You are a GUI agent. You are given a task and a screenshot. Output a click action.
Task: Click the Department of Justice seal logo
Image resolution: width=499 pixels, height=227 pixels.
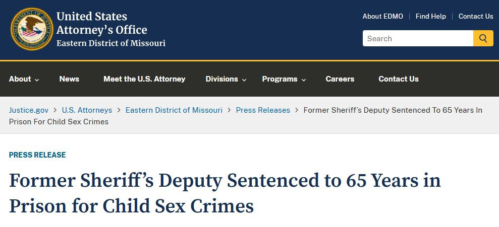point(32,30)
